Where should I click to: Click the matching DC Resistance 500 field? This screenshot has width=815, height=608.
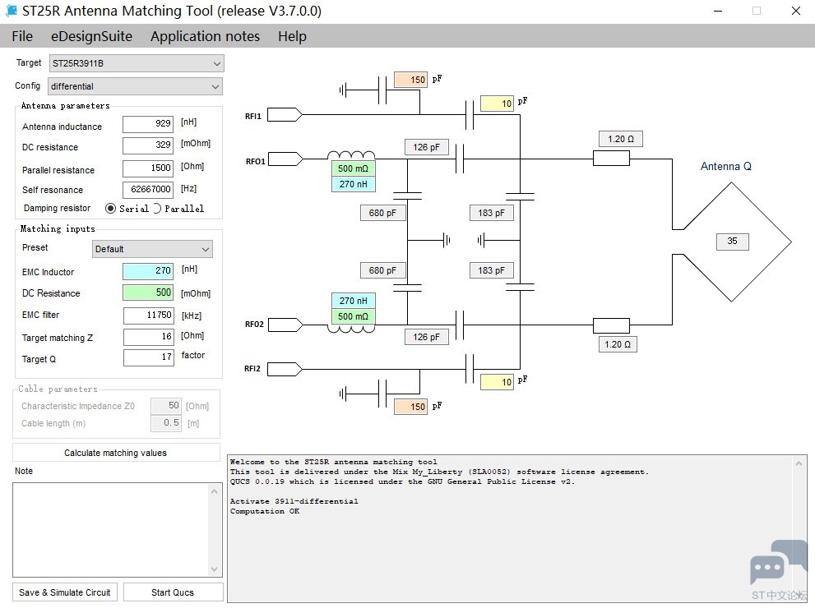coord(148,292)
